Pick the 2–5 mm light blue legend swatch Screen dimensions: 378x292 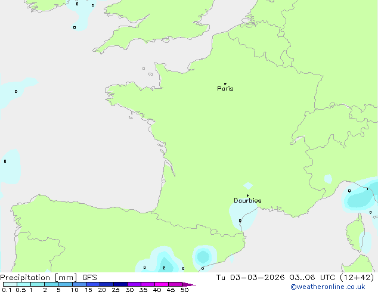pos(51,284)
